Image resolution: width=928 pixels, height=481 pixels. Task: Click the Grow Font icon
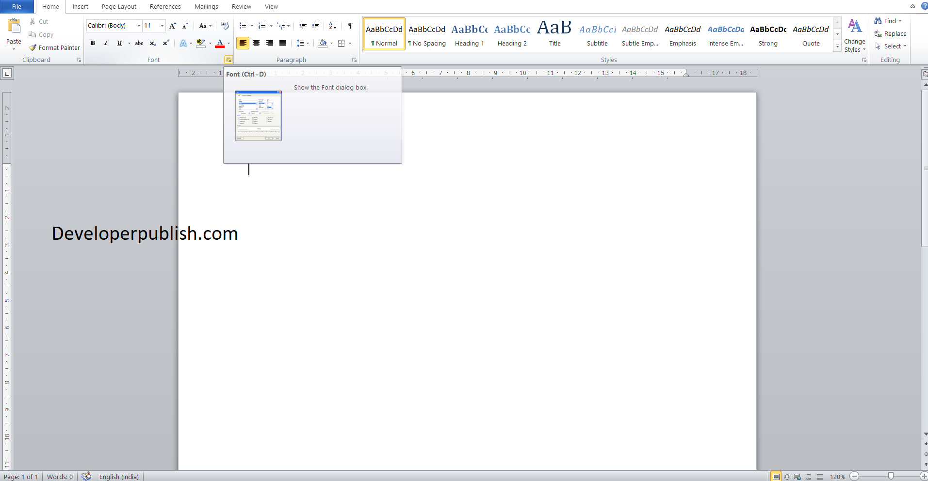click(172, 26)
